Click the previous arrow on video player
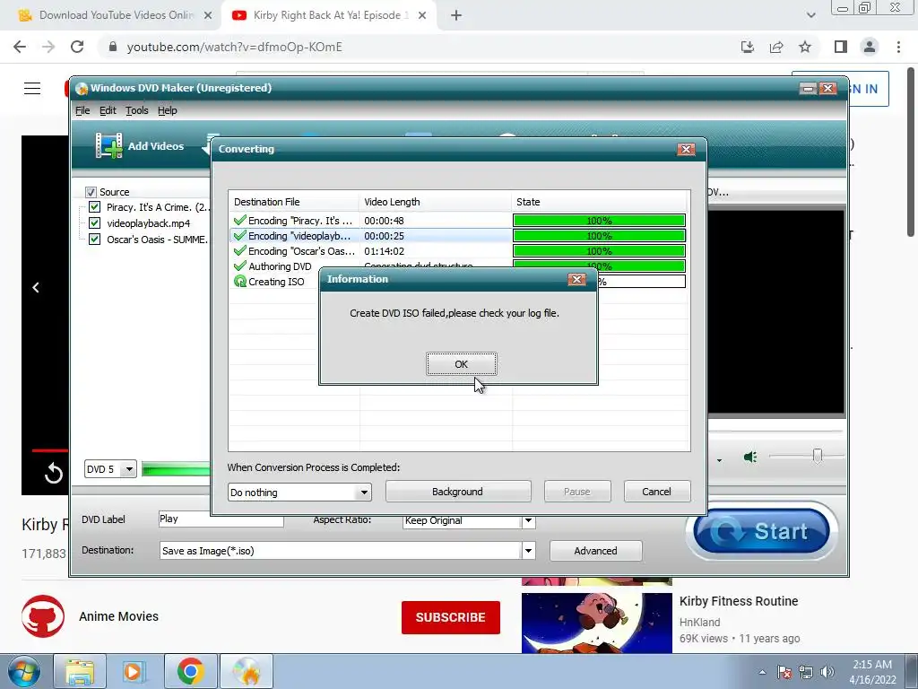This screenshot has width=918, height=689. point(36,288)
